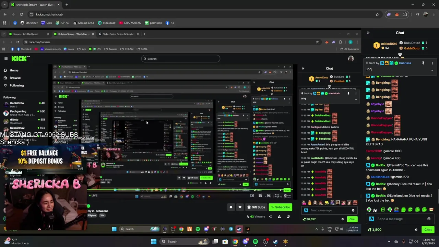
Task: Click the green Chat send button
Action: [428, 230]
